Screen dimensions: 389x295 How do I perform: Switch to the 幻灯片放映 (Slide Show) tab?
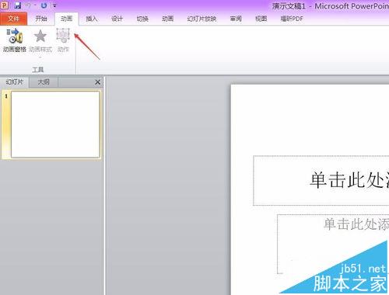[202, 19]
